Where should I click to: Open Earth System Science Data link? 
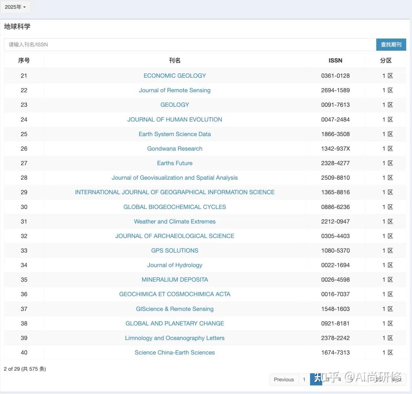[175, 134]
